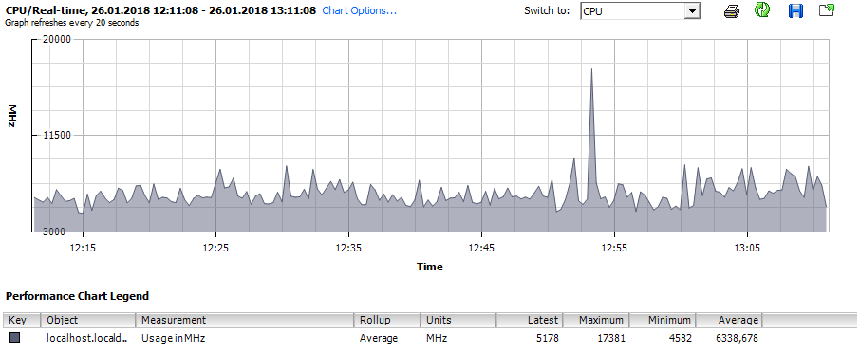
Task: Click the Latest value 5178
Action: 547,338
